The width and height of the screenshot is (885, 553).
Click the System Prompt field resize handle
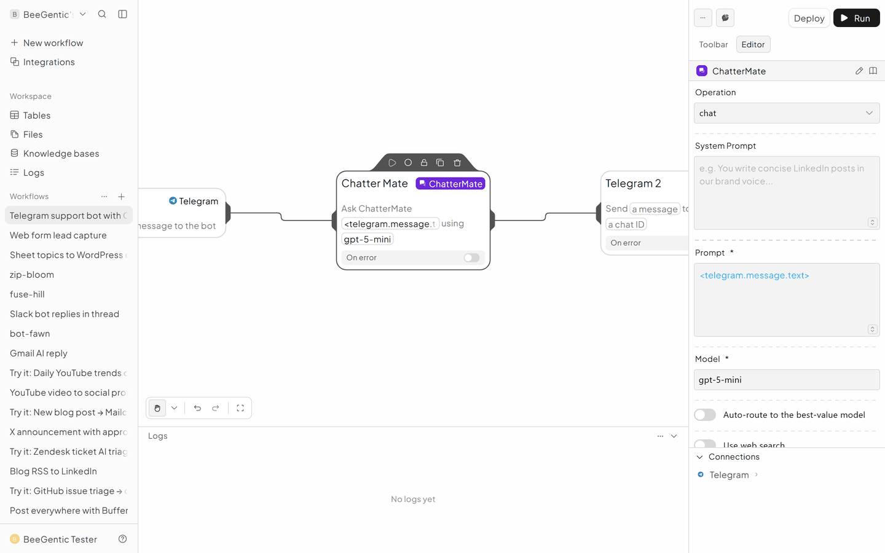click(x=872, y=222)
